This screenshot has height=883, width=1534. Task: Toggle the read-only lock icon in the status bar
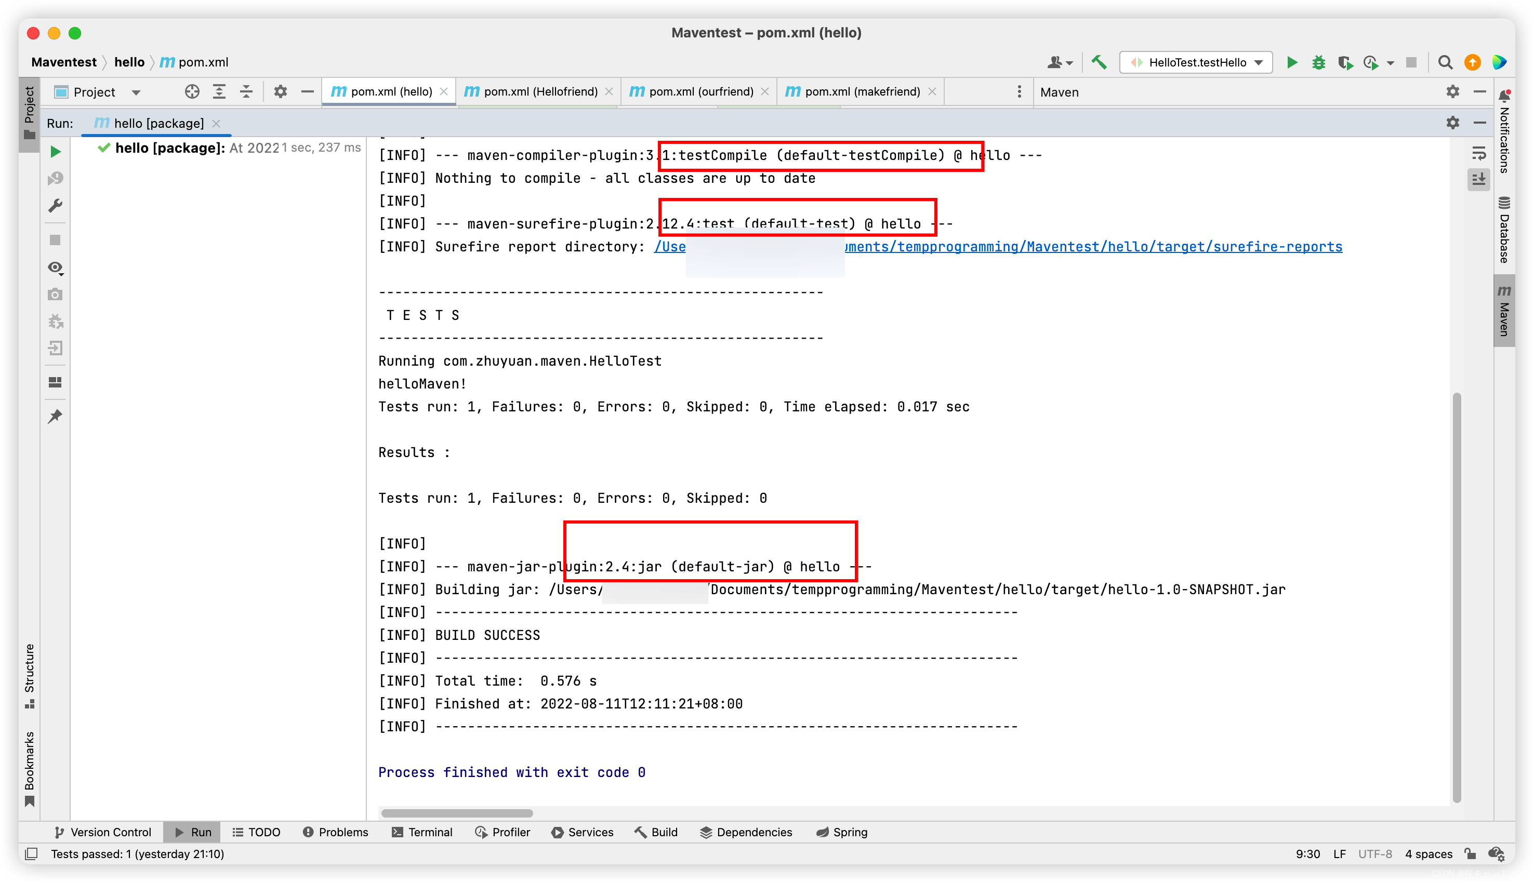(x=1469, y=854)
